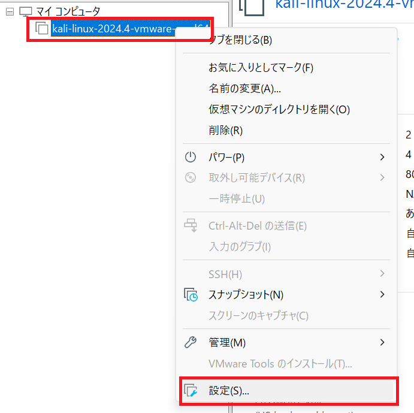Viewport: 414px width, 413px height.
Task: Click the My Computer monitor icon
Action: (x=25, y=11)
